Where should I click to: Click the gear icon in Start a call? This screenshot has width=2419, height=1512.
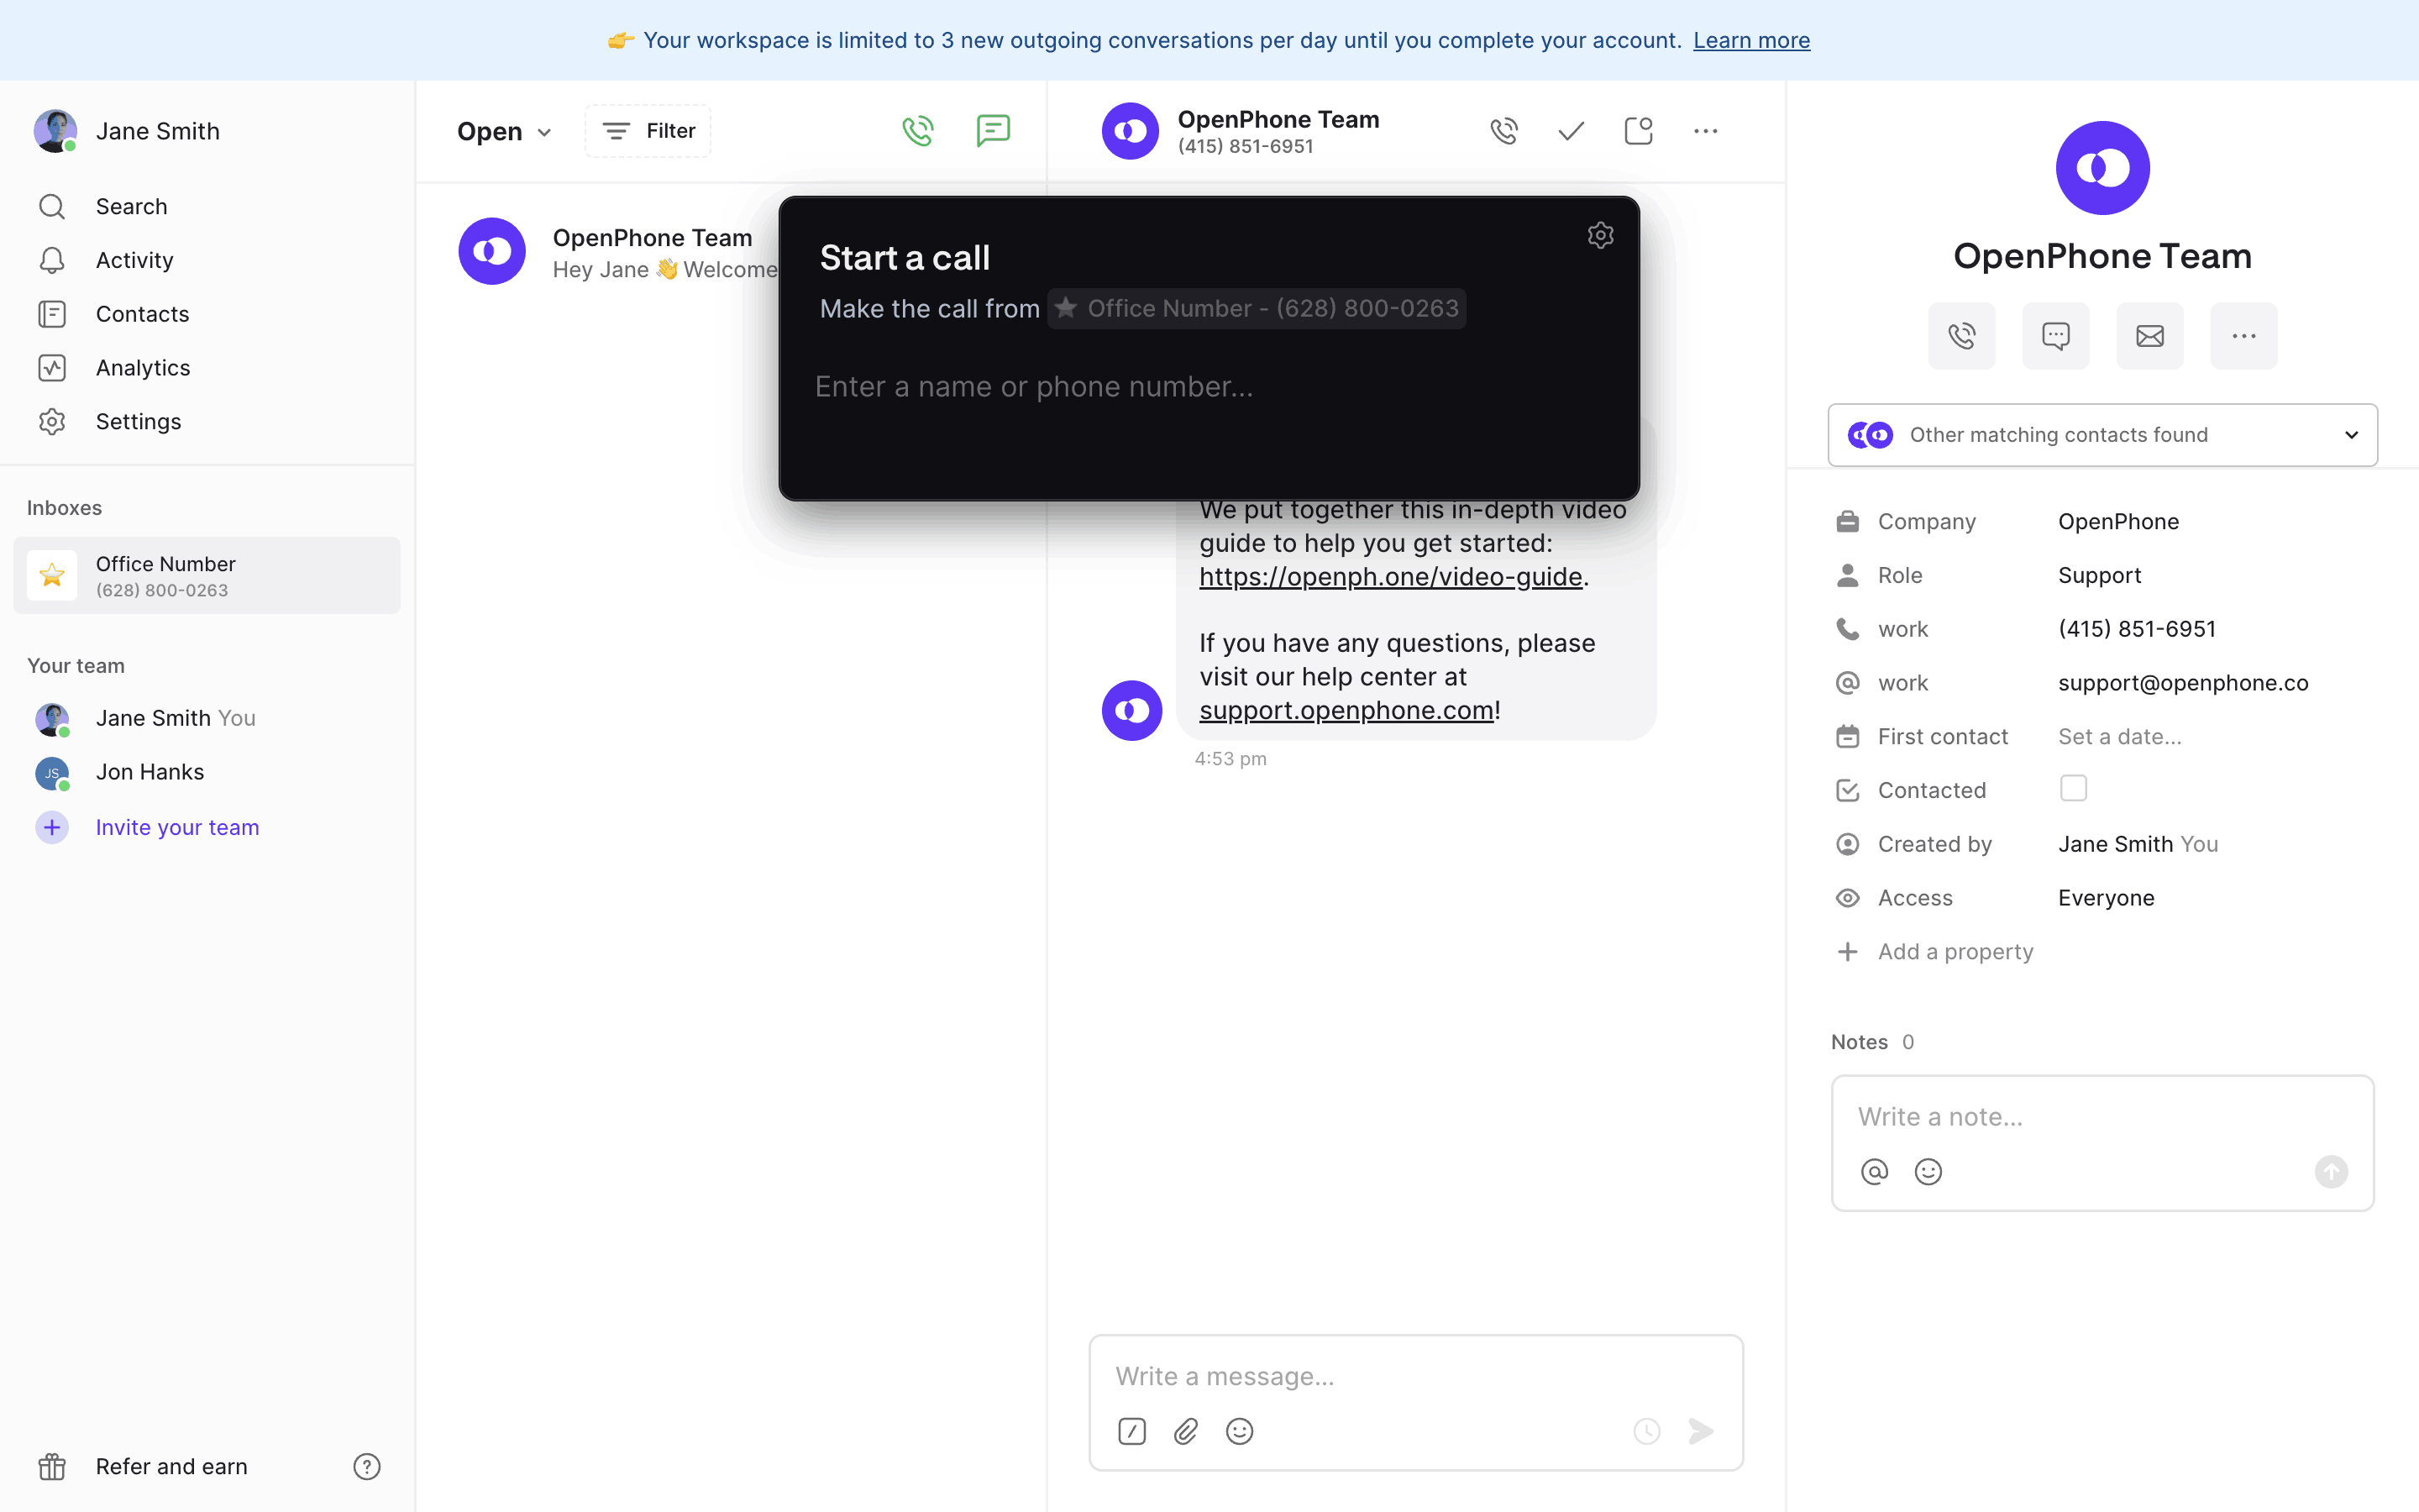point(1600,235)
